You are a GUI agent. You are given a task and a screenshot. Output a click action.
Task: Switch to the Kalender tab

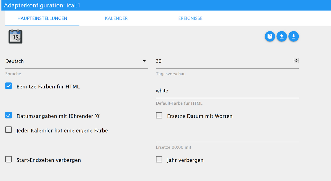click(116, 18)
